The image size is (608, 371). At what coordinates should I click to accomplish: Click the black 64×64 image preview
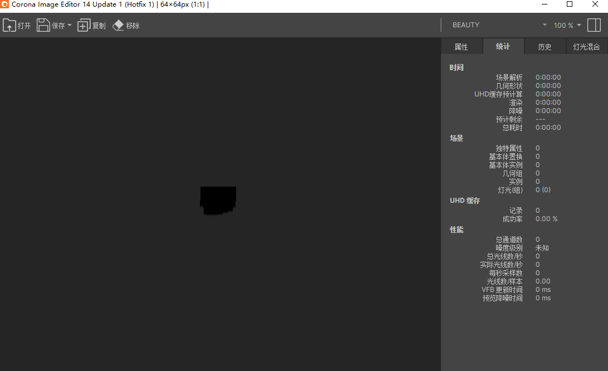point(218,201)
